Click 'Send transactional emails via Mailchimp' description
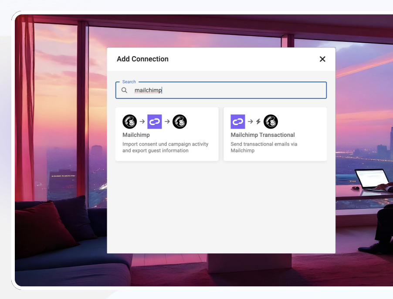The width and height of the screenshot is (393, 299). [264, 147]
